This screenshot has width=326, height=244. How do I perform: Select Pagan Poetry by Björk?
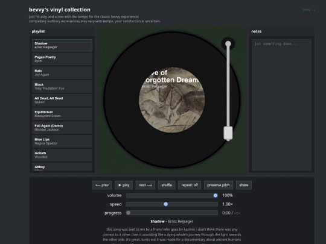point(62,59)
